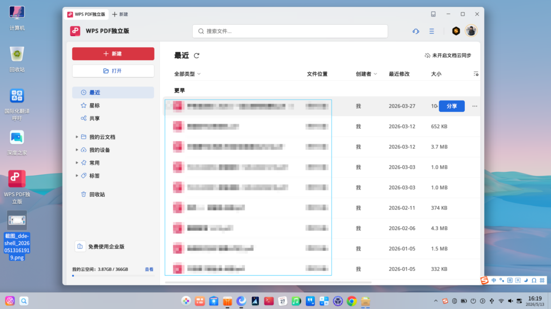Enable cloud sync via 未开启文档云同步
The width and height of the screenshot is (551, 309).
click(448, 55)
